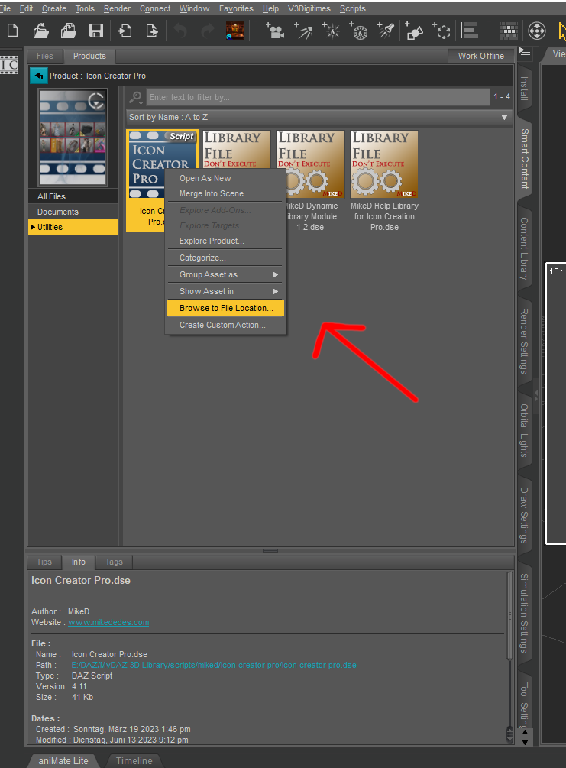Image resolution: width=566 pixels, height=768 pixels.
Task: Open the Window menu
Action: click(194, 9)
